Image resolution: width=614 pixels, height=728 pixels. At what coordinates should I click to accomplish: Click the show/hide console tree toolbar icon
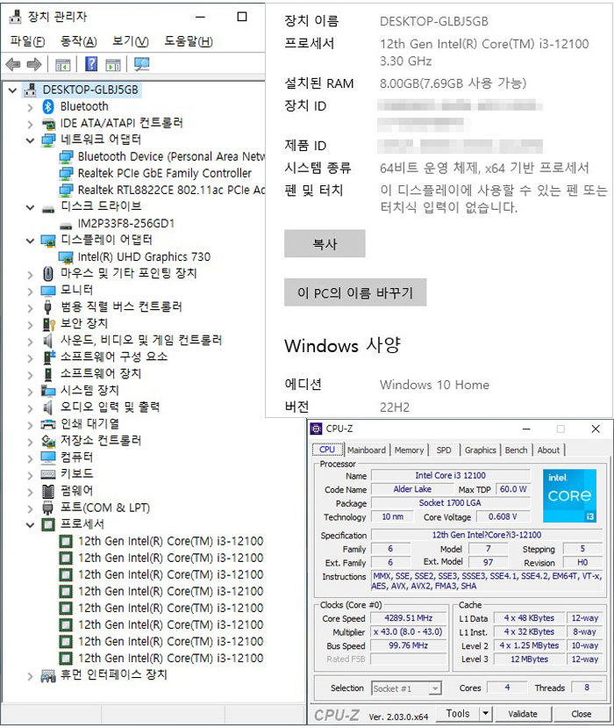62,64
